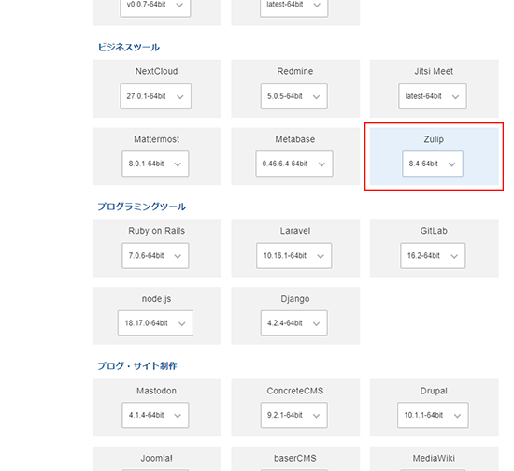Open the Jitsi Meet latest-64bit dropdown

coord(433,96)
